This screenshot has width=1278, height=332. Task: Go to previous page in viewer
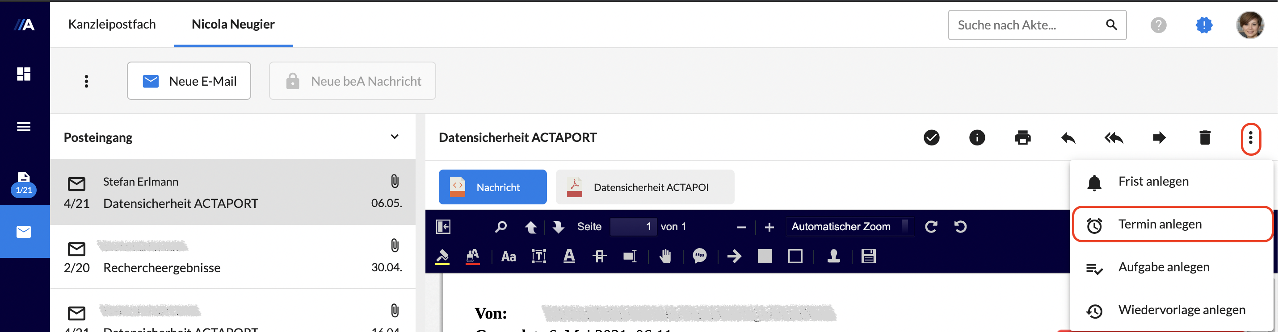pyautogui.click(x=530, y=227)
